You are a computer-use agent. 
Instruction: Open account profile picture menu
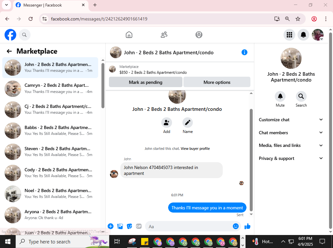click(317, 35)
